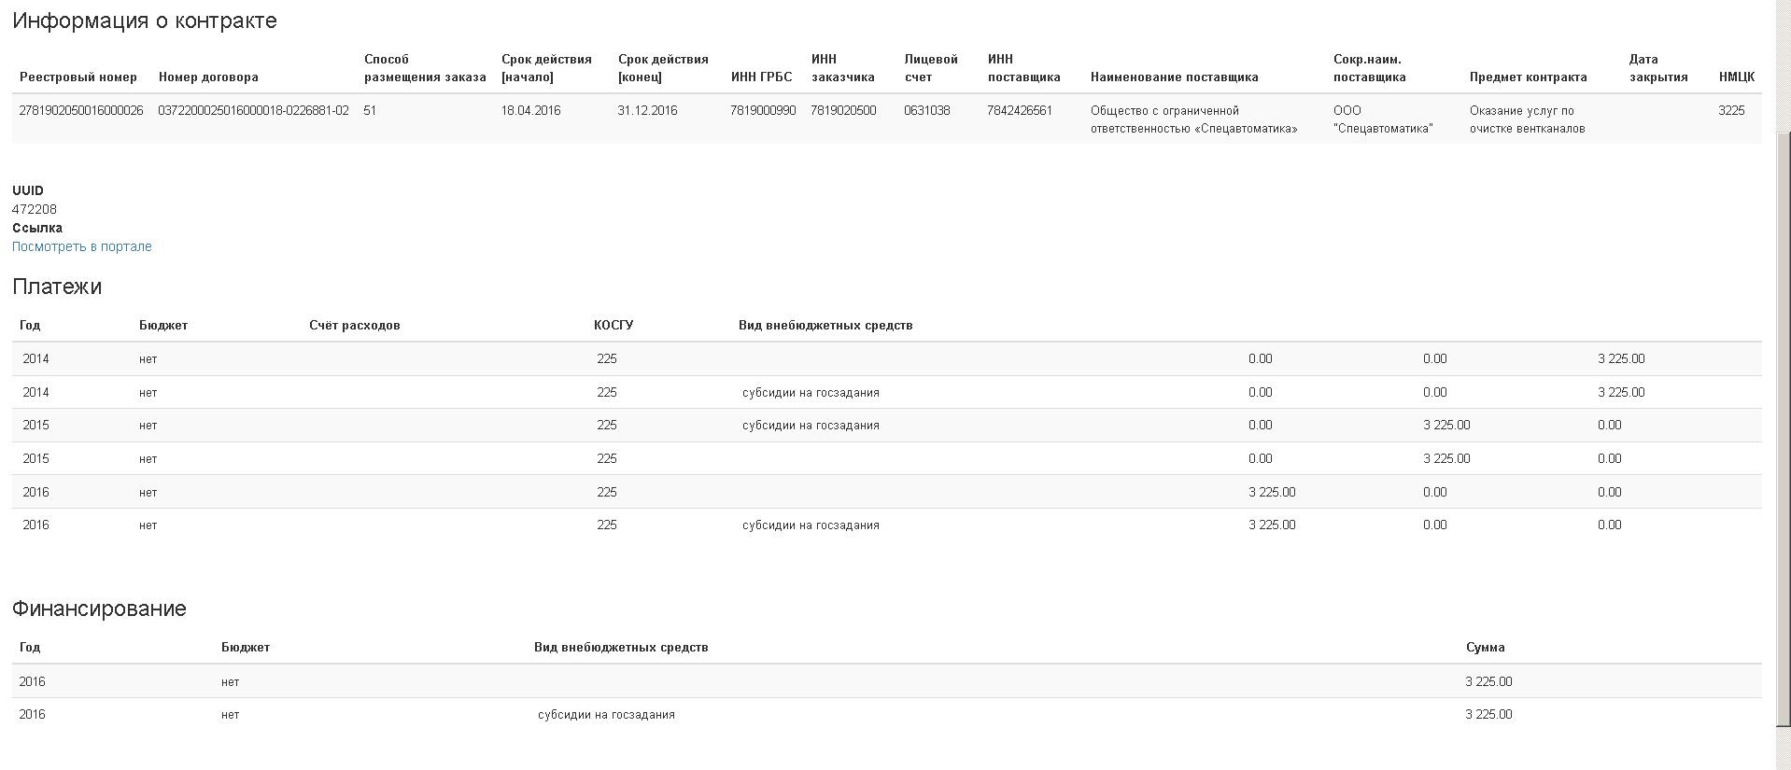Screen dimensions: 1791x770
Task: Select contract number 0372200025016000018-0226881-02
Action: click(253, 110)
